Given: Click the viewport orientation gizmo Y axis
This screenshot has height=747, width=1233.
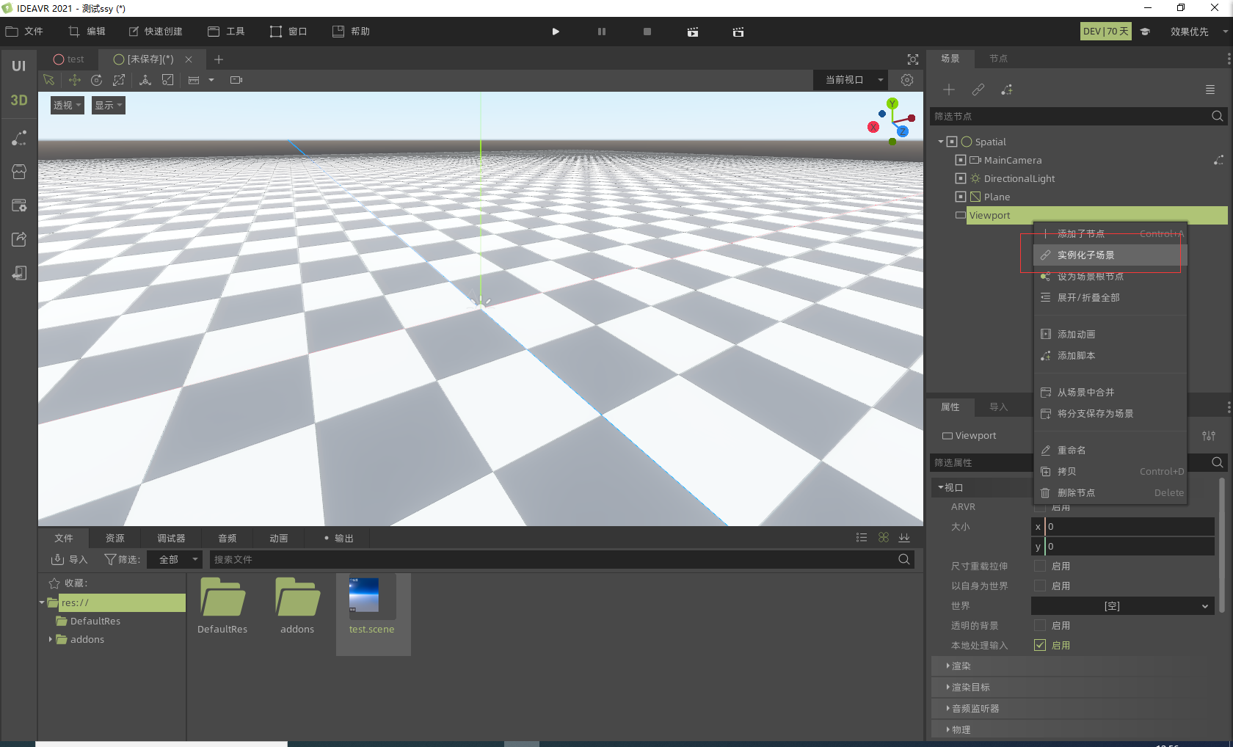Looking at the screenshot, I should (892, 103).
